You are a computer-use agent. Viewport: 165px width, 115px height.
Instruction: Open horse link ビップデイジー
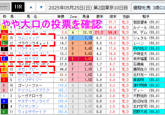tap(30, 80)
